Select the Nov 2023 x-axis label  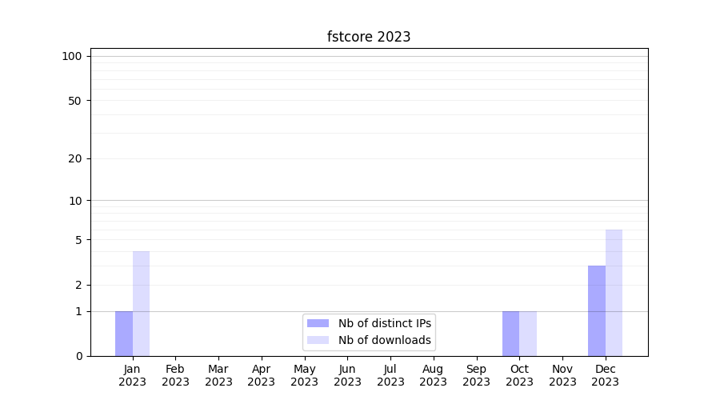pos(562,375)
